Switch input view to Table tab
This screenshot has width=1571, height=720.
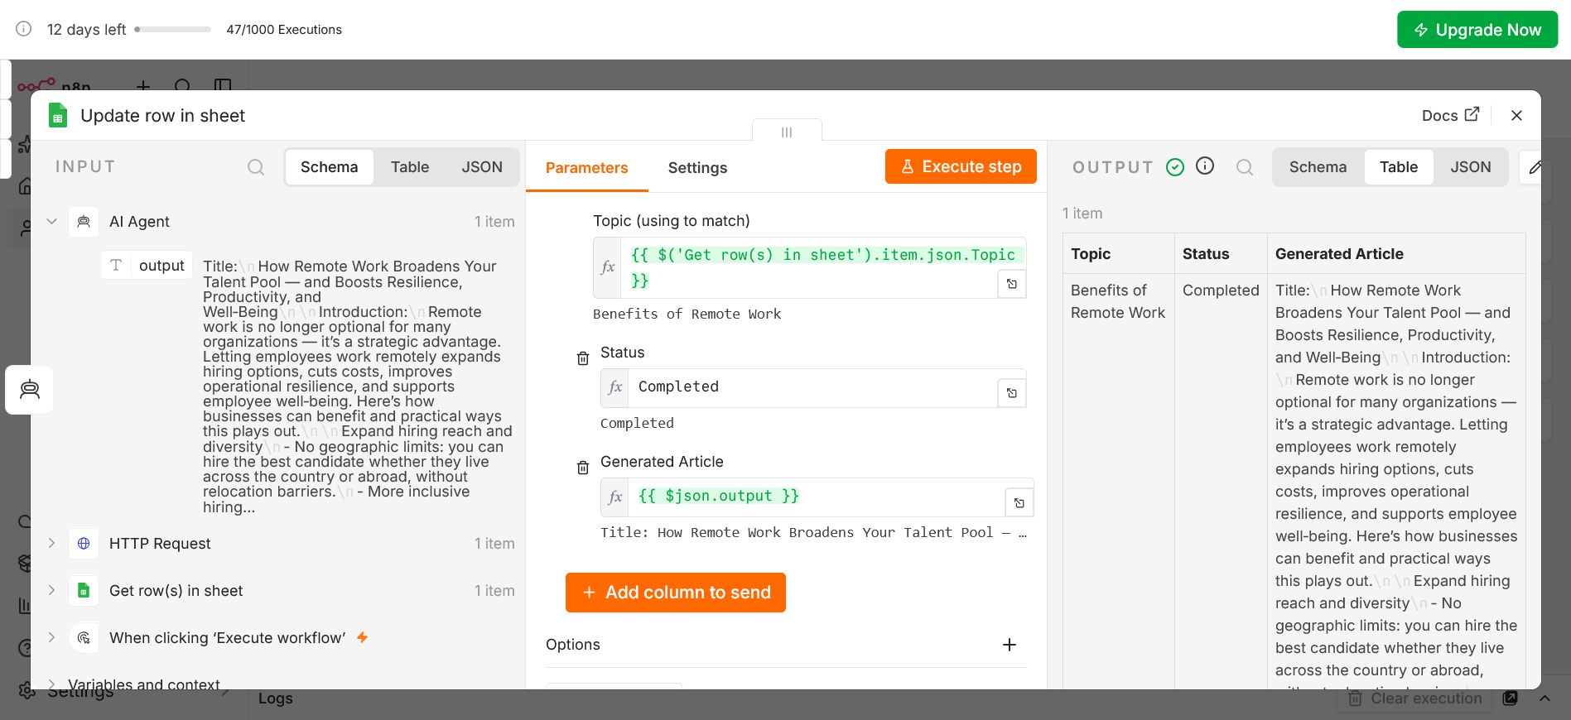click(x=410, y=167)
